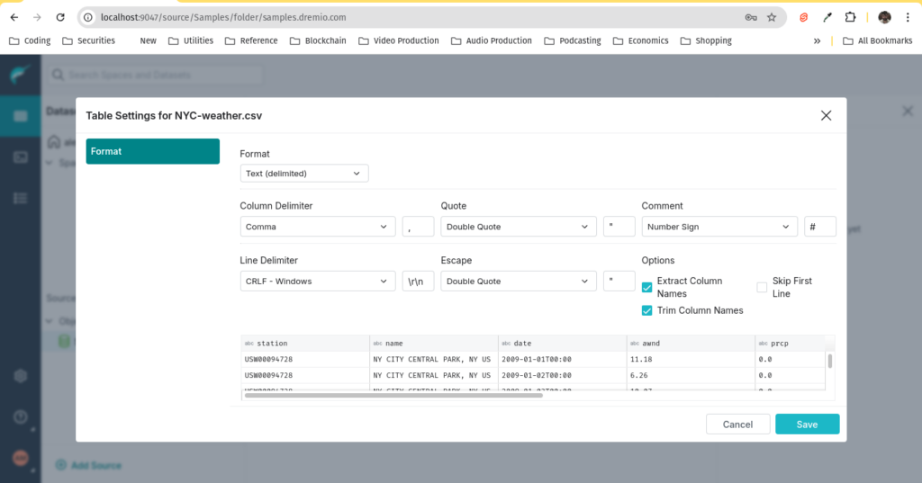Screen dimensions: 922x483
Task: Open the Datasets page sidebar icon
Action: point(20,116)
